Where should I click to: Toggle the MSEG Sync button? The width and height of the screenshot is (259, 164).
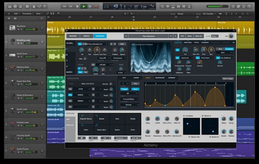point(136,89)
